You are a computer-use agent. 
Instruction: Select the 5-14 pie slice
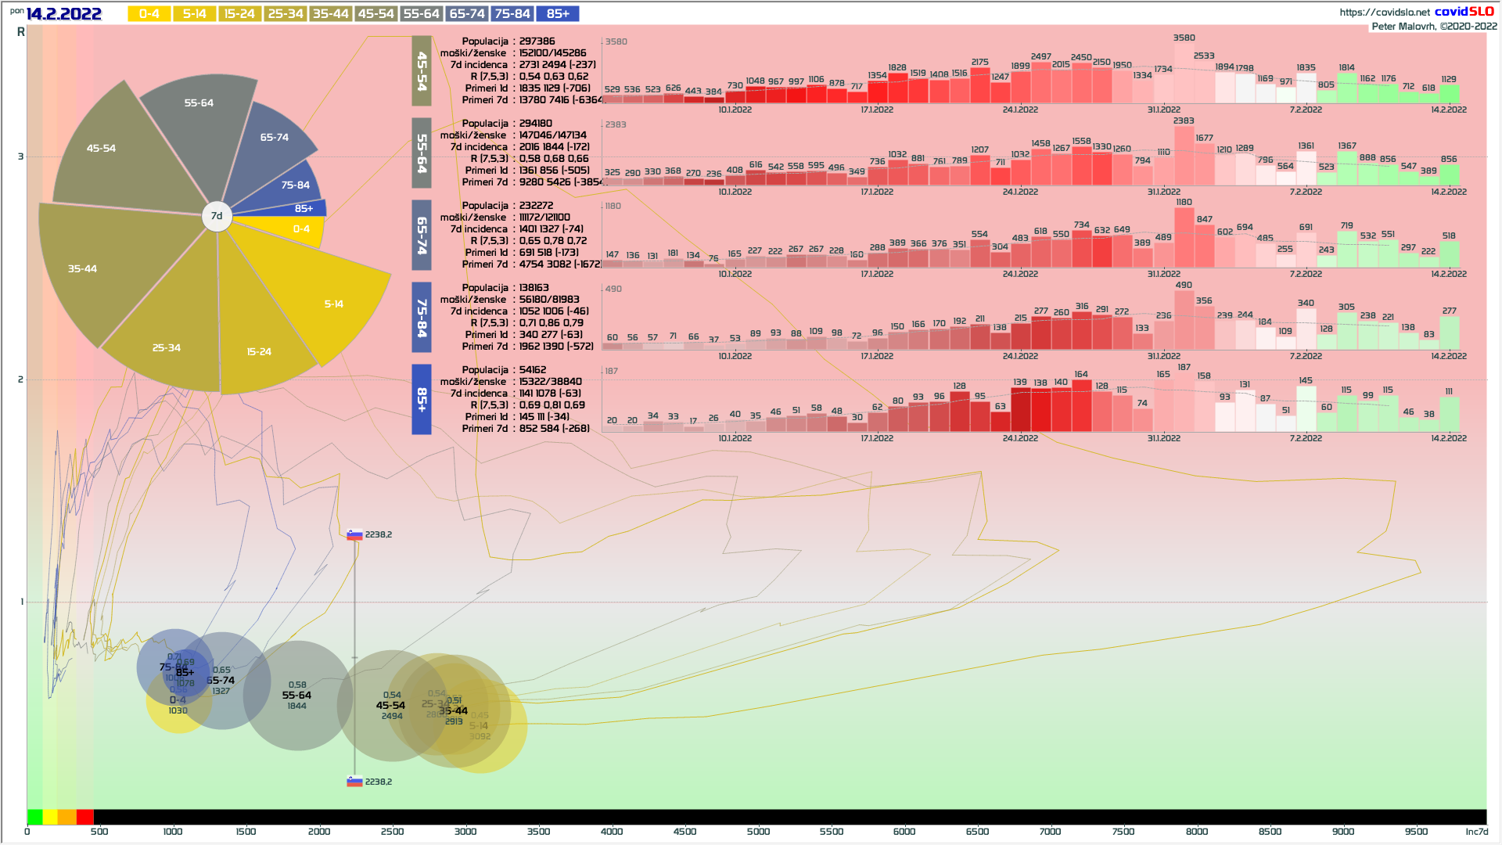pyautogui.click(x=332, y=304)
